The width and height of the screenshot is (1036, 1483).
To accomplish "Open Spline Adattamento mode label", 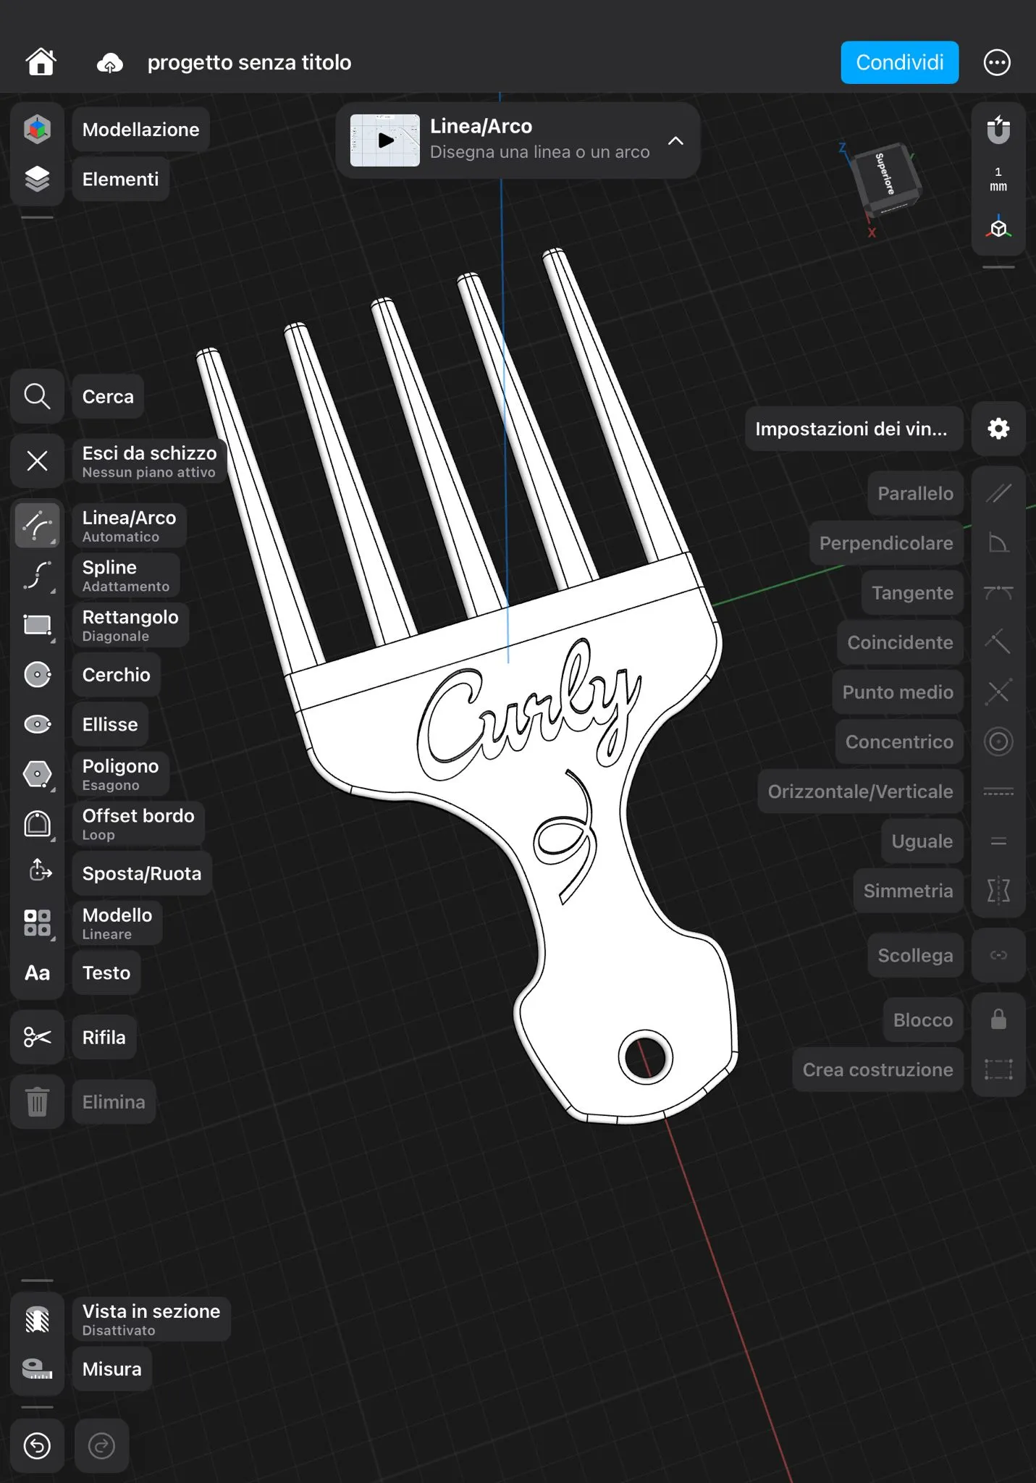I will click(125, 576).
